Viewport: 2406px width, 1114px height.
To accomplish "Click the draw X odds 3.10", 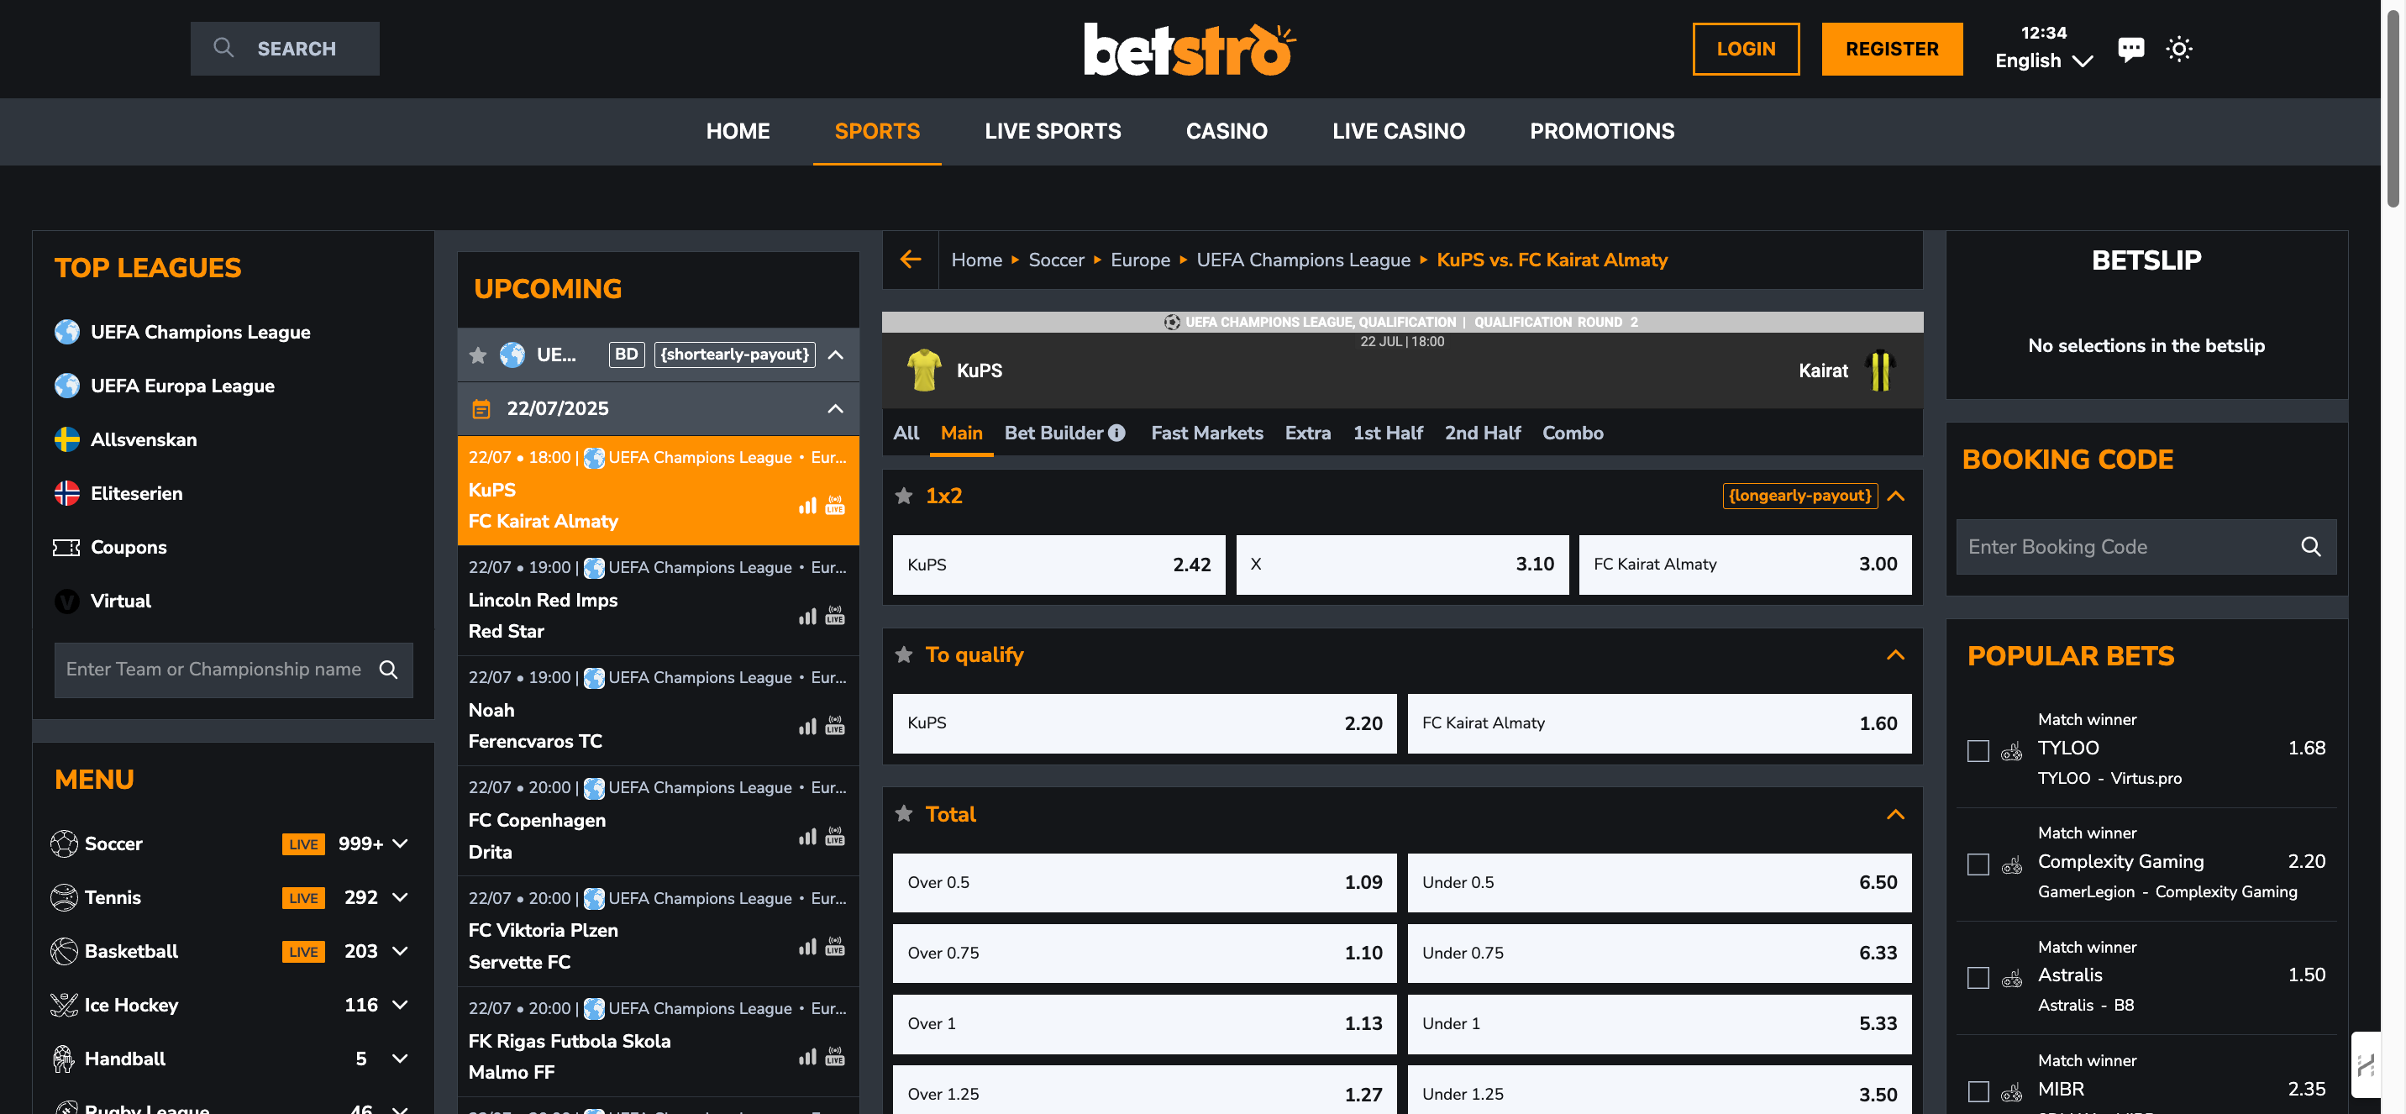I will click(1402, 564).
